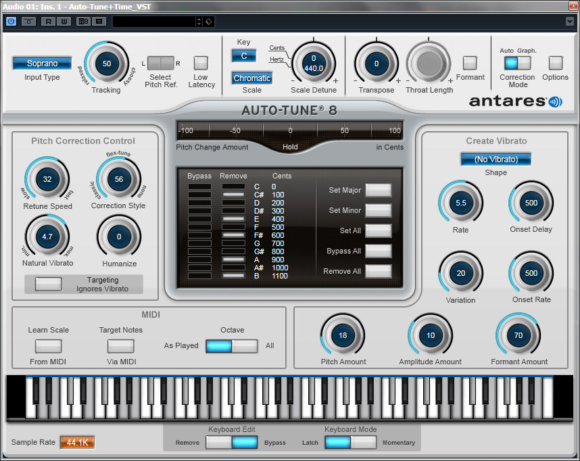Open the Options button
The width and height of the screenshot is (580, 461).
click(555, 63)
